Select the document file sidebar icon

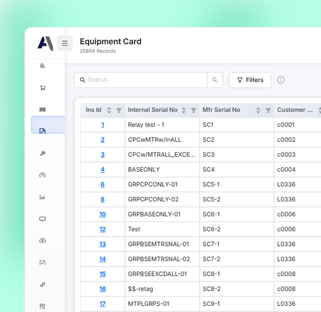[42, 131]
